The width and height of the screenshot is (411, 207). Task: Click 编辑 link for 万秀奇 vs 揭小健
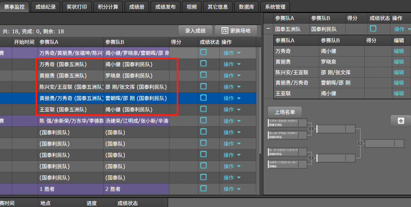coord(399,51)
